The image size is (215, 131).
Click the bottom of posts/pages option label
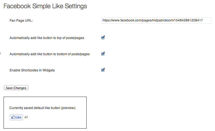[49, 54]
